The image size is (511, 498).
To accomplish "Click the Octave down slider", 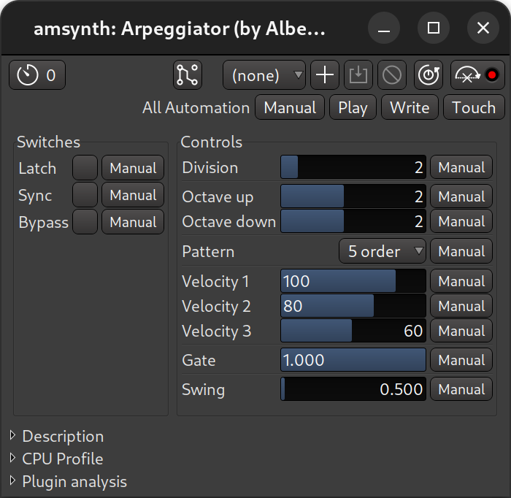I will [353, 221].
